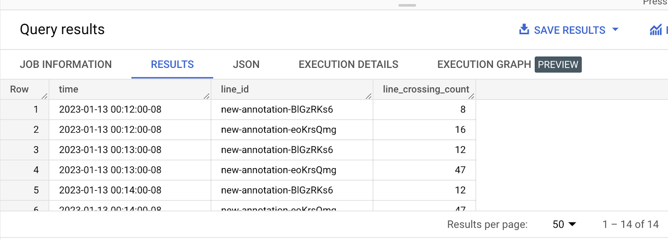Click the Save Results button label
The image size is (668, 240).
click(x=569, y=30)
